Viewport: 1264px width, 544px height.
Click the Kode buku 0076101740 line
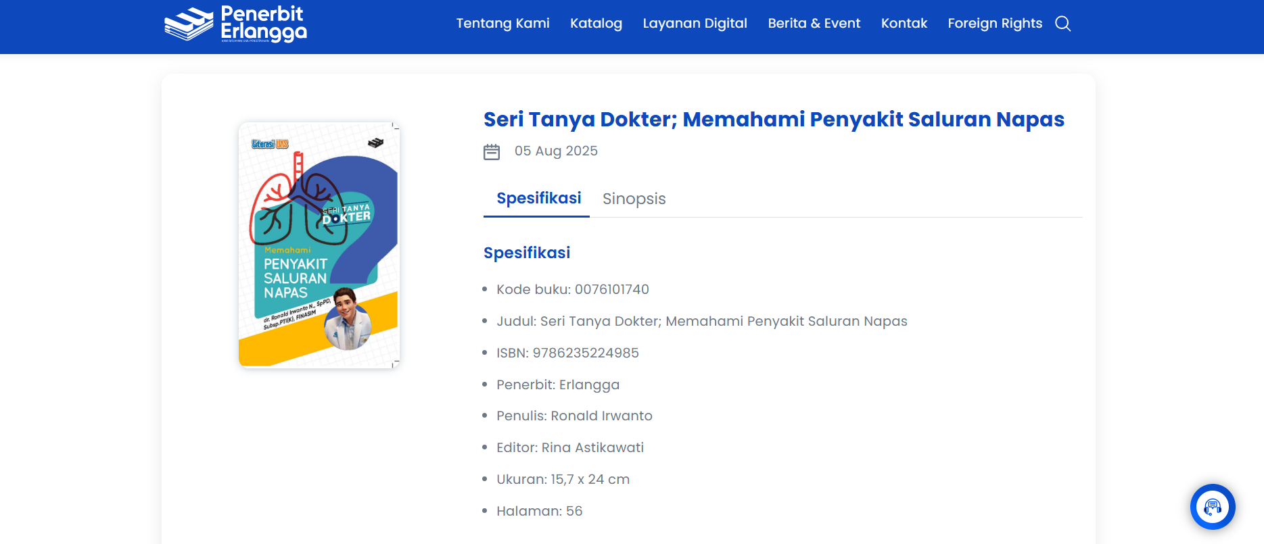(572, 290)
